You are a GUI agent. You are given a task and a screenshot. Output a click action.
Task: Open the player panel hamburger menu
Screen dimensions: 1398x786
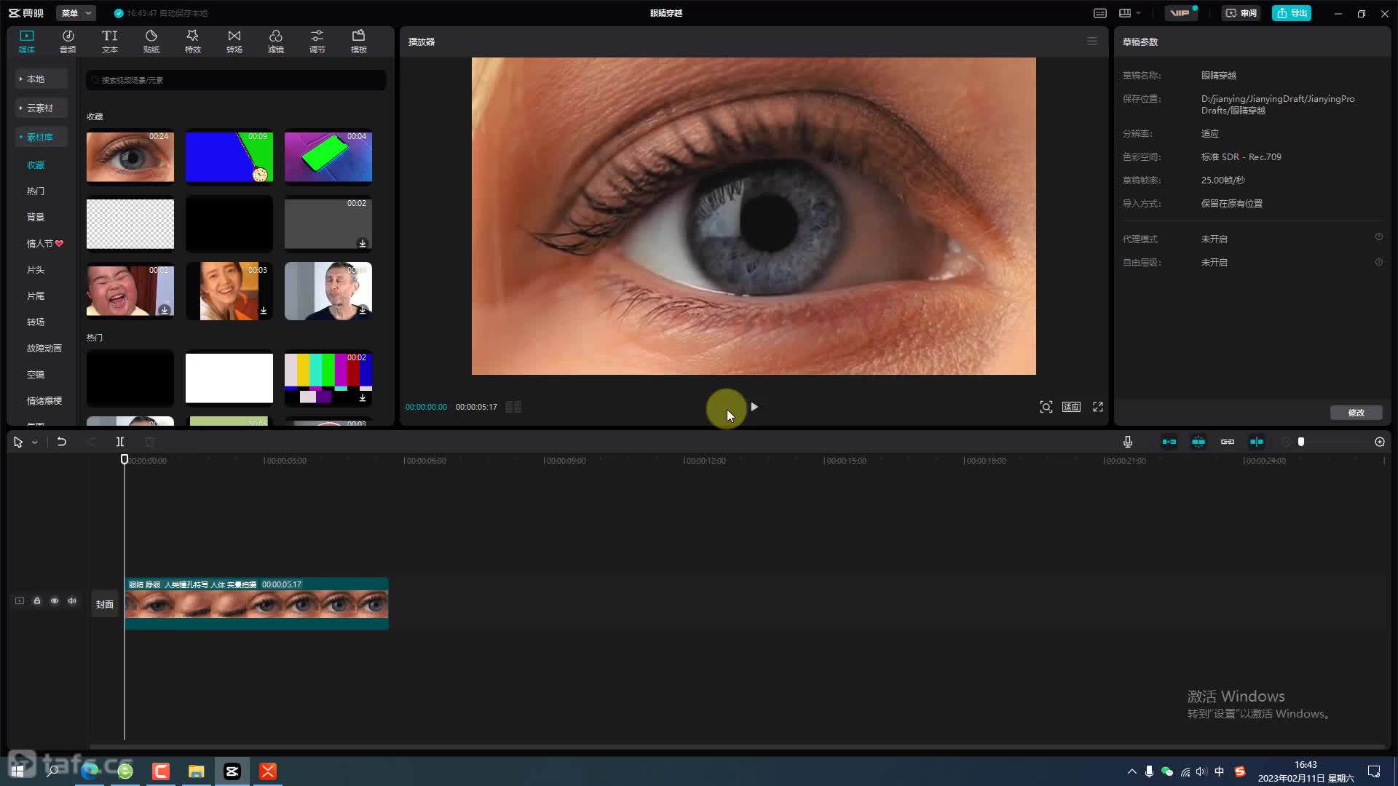(1092, 41)
